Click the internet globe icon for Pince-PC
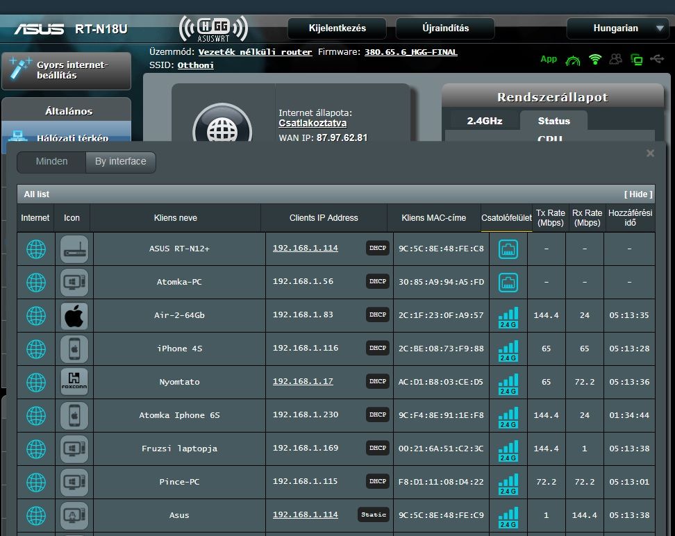 point(36,482)
